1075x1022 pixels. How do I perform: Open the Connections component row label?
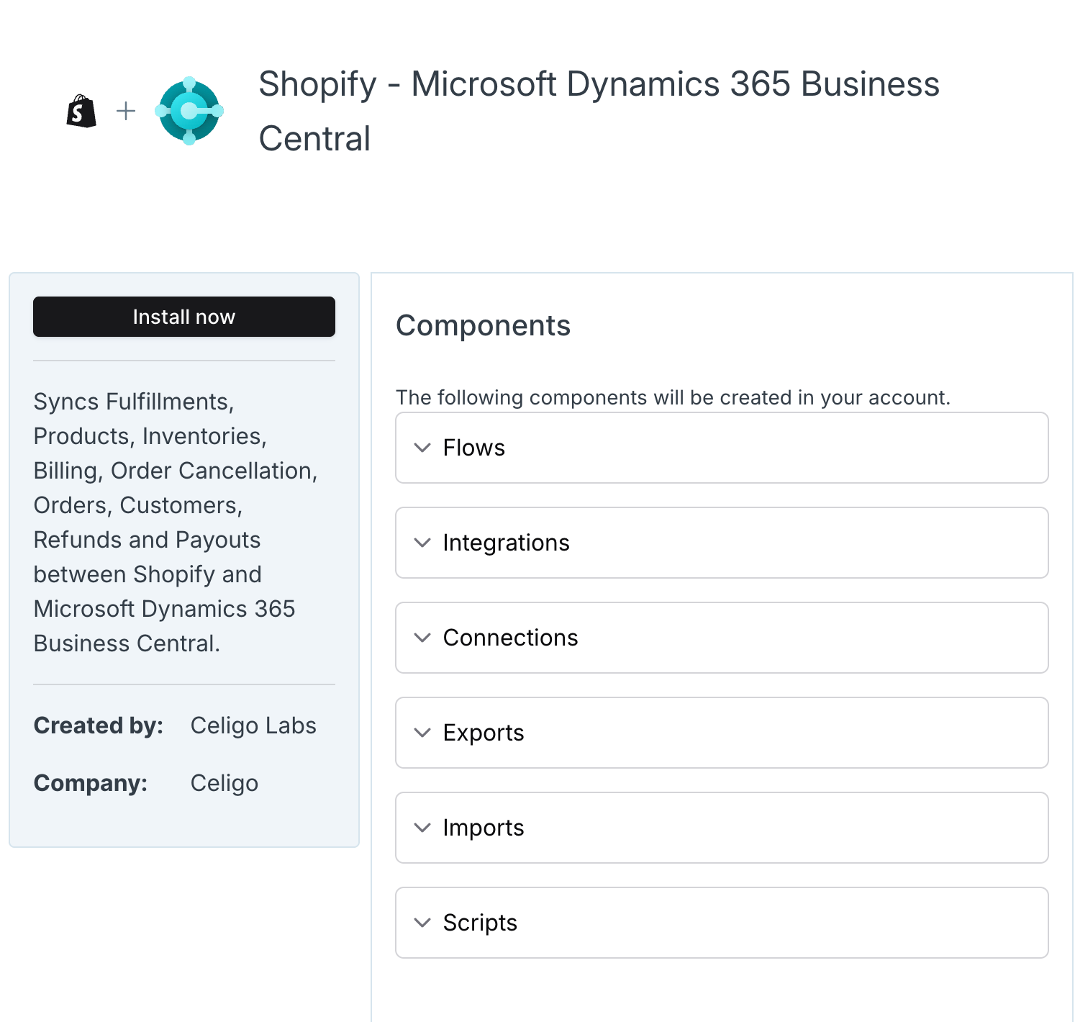pyautogui.click(x=510, y=638)
